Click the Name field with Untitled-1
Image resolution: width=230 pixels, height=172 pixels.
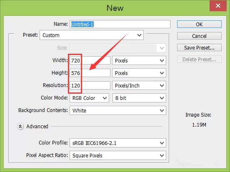120,24
